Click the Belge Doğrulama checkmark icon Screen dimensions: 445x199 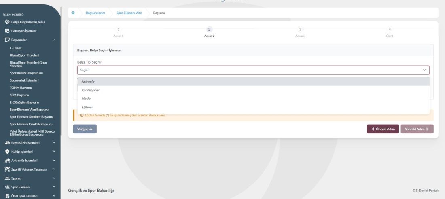point(7,22)
